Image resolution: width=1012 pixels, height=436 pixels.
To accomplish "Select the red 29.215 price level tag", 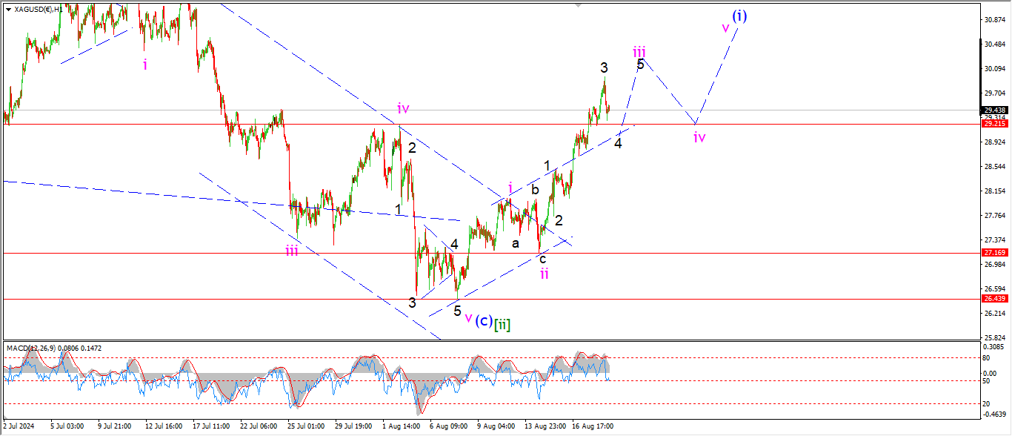I will click(x=993, y=124).
